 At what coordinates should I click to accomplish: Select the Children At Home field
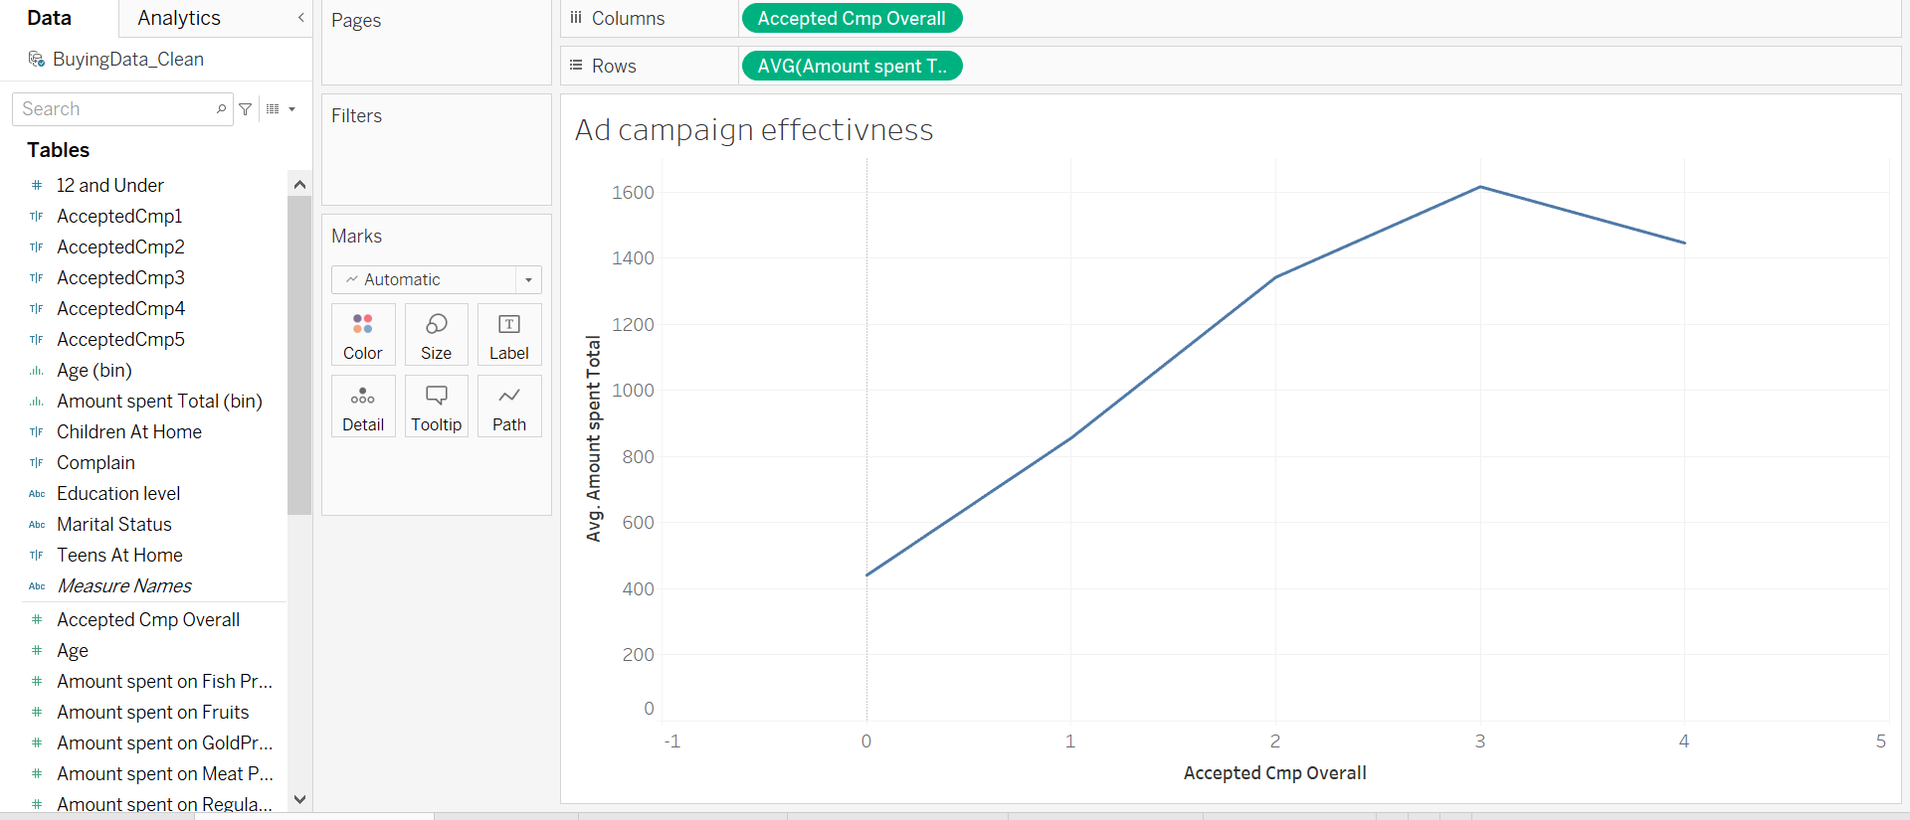(129, 432)
